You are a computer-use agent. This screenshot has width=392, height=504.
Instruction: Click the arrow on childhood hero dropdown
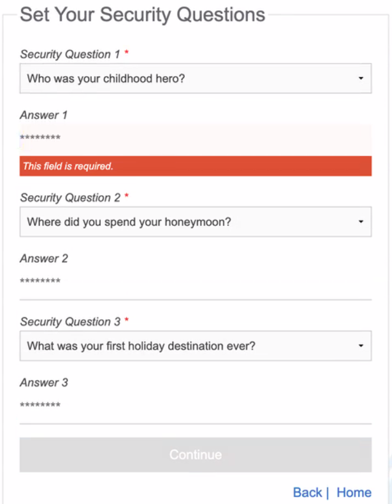(x=361, y=78)
